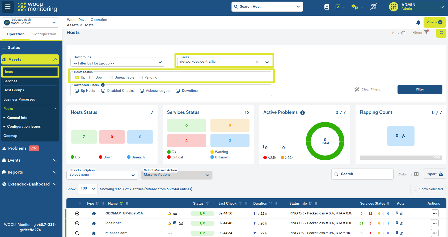Enable the Down host status checkbox

91,77
